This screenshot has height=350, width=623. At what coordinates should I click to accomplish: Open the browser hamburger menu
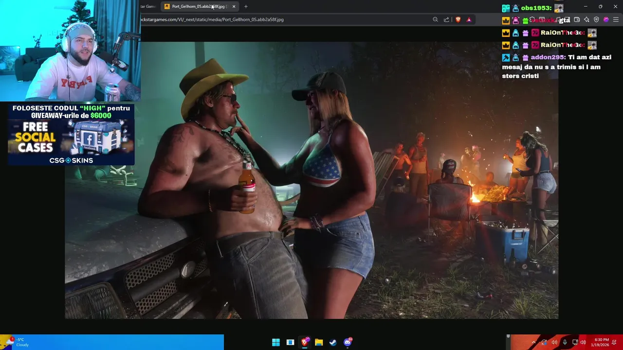click(x=616, y=19)
